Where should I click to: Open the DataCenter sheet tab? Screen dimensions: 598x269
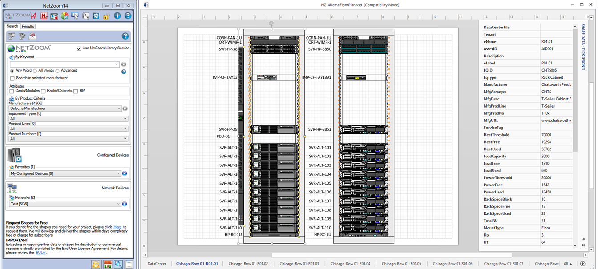click(157, 264)
